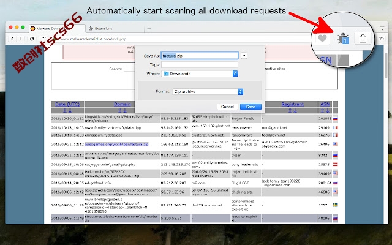Select domain cell catjogger.win/ganel/gate.php
The height and width of the screenshot is (245, 392).
pos(110,165)
